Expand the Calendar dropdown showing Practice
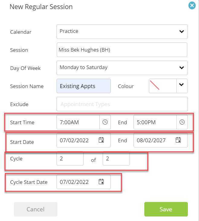This screenshot has height=221, width=199. click(x=122, y=32)
